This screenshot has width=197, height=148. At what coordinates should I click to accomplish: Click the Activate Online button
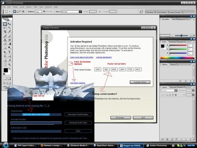(140, 82)
